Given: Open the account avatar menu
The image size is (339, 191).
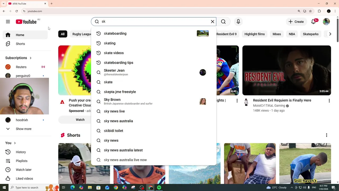Looking at the screenshot, I should point(326,22).
